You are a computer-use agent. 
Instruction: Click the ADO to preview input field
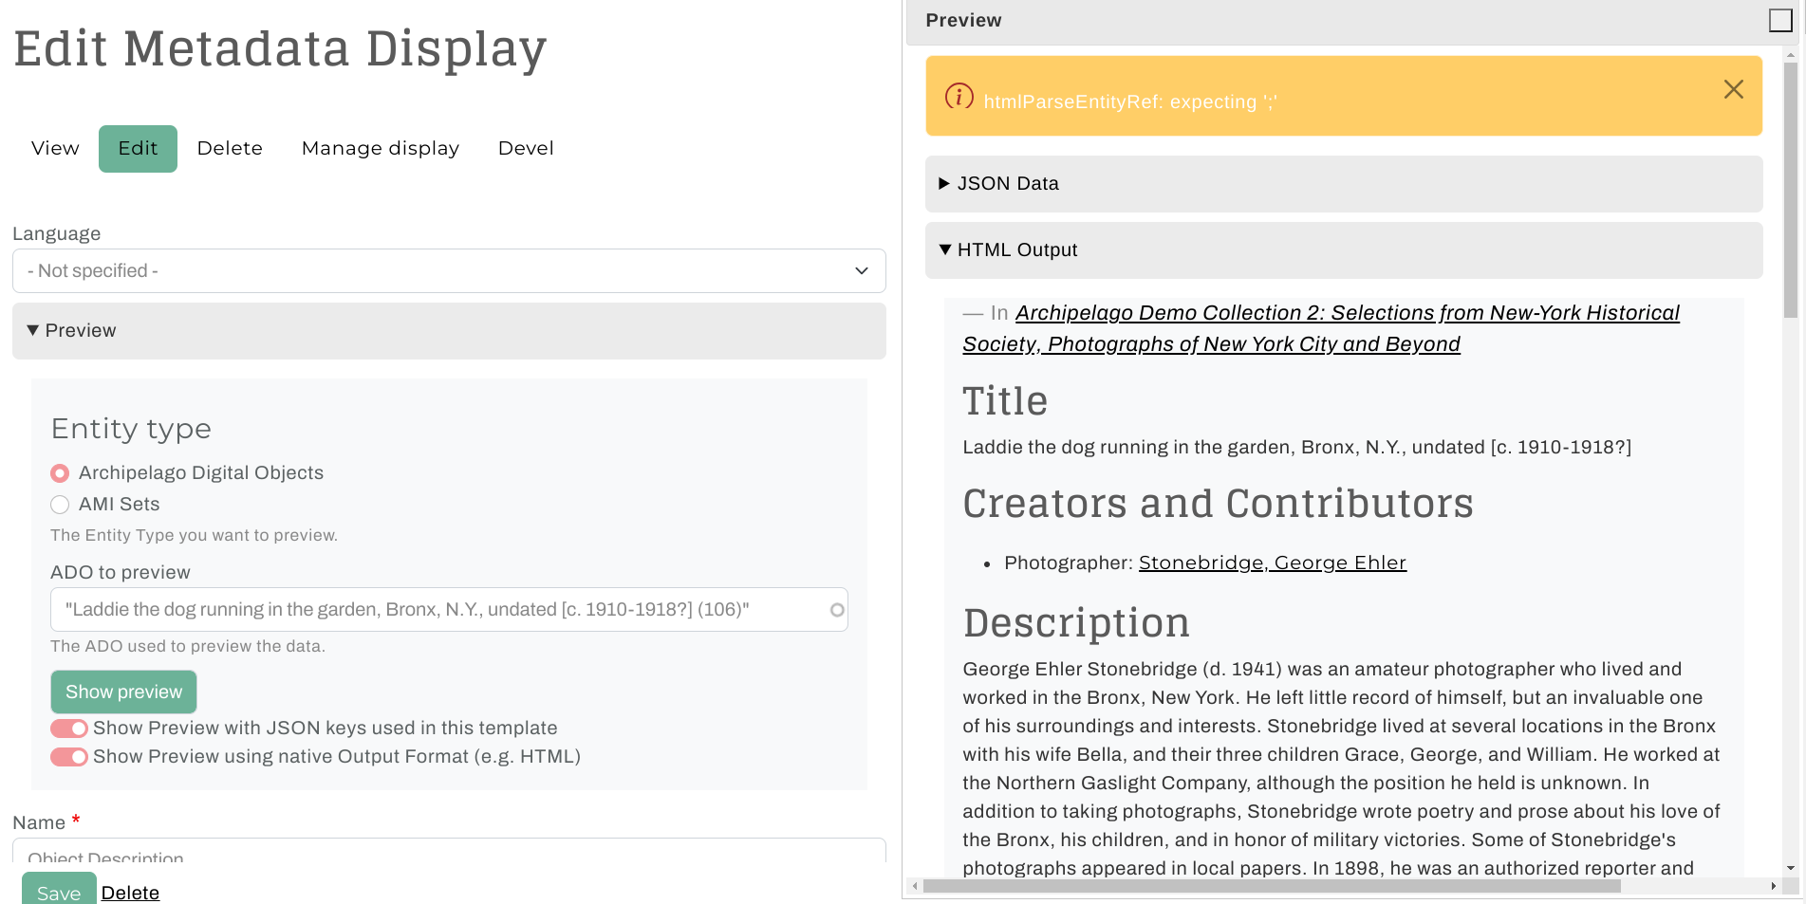coord(437,610)
